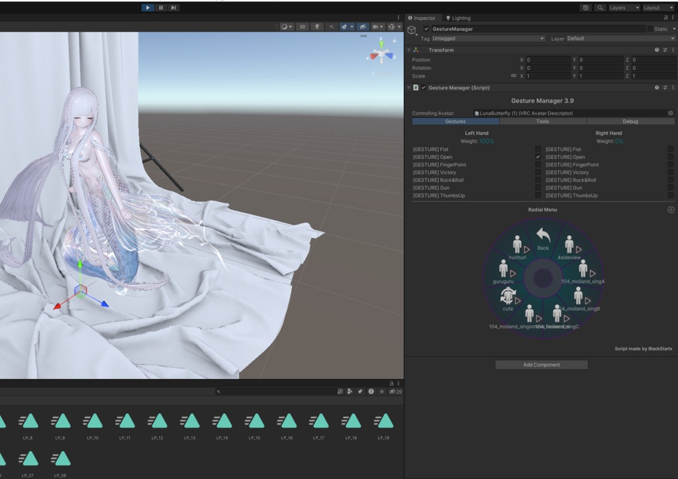Click Back in the radial menu
This screenshot has height=479, width=678.
(543, 239)
